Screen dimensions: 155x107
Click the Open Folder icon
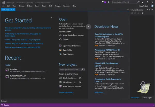click(x=60, y=50)
